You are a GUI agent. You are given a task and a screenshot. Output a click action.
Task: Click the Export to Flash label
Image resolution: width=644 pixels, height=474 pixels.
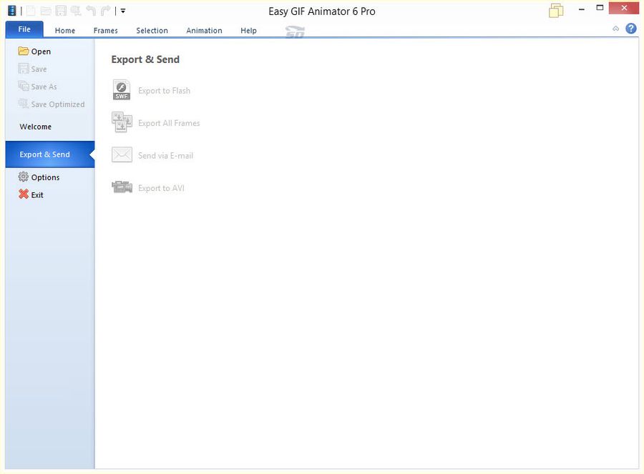click(x=165, y=91)
